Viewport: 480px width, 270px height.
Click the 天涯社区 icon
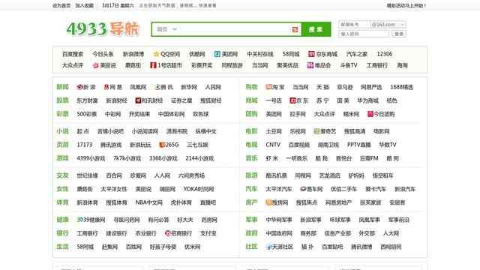tap(268, 247)
